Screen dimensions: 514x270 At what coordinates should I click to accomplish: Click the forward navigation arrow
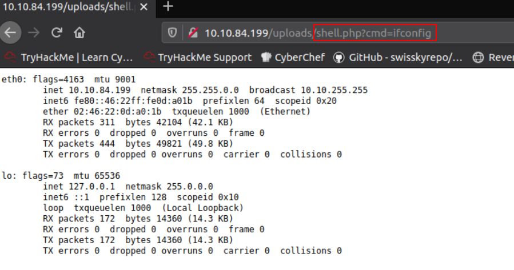click(33, 33)
